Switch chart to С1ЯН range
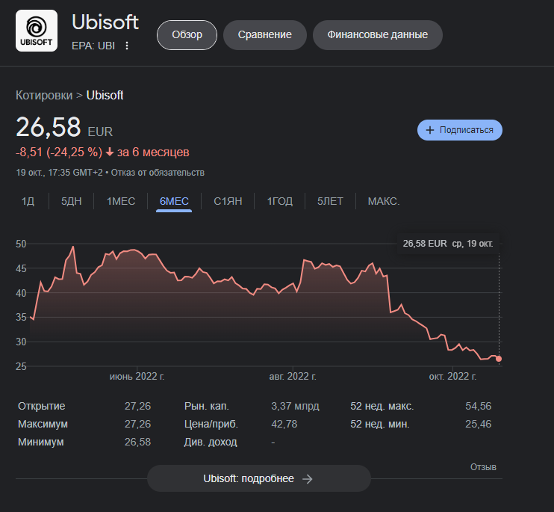This screenshot has height=512, width=554. [228, 201]
